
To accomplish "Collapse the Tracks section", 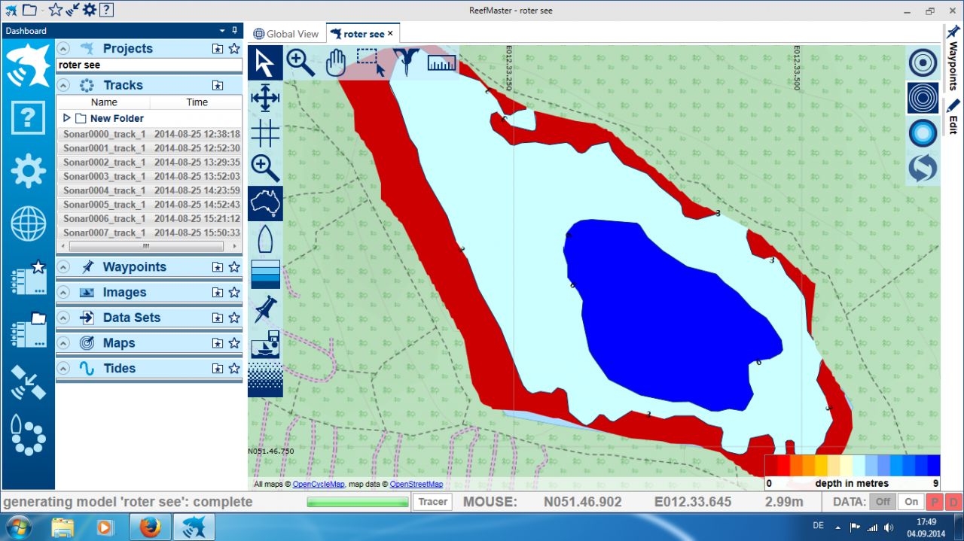I will click(x=63, y=85).
